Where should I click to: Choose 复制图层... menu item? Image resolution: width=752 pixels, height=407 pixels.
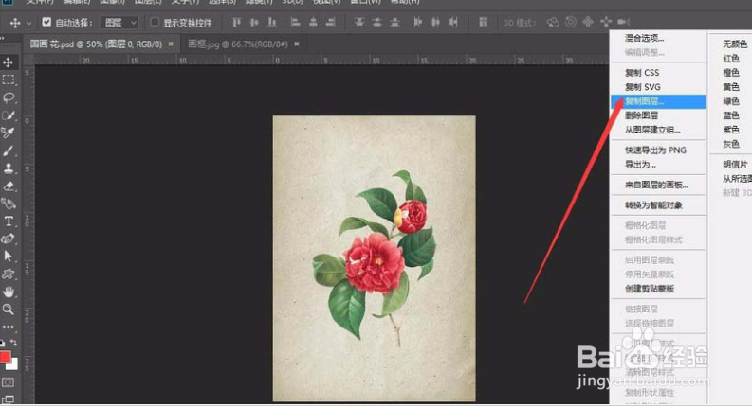(658, 101)
